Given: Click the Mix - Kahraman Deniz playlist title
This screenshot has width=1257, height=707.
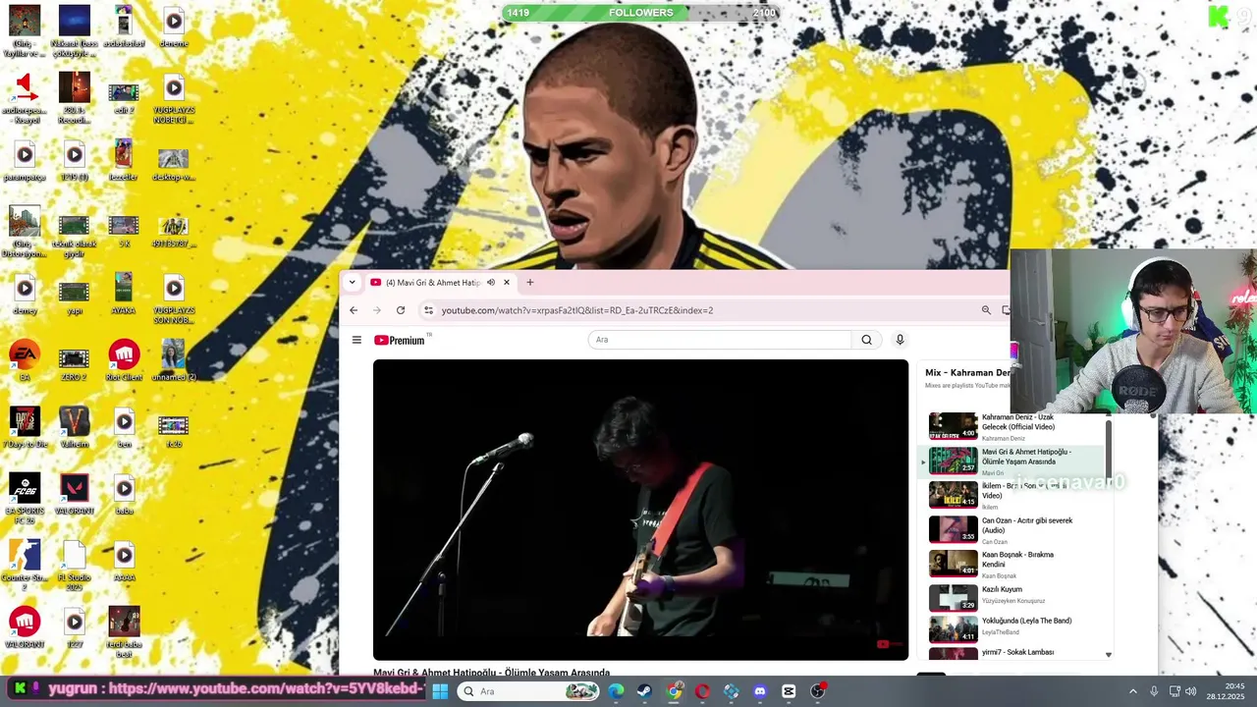Looking at the screenshot, I should pyautogui.click(x=967, y=373).
